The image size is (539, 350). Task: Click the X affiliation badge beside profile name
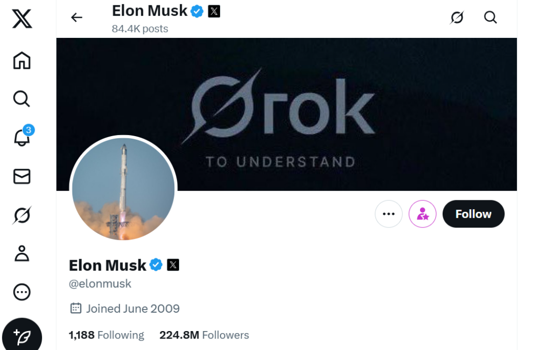click(173, 265)
